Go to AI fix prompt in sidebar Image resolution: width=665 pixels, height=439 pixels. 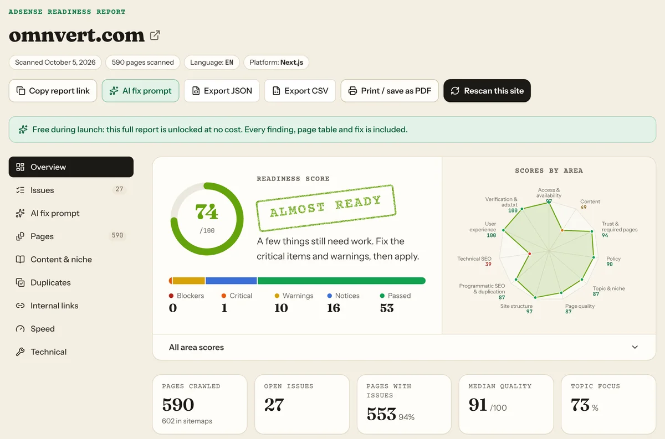click(71, 213)
